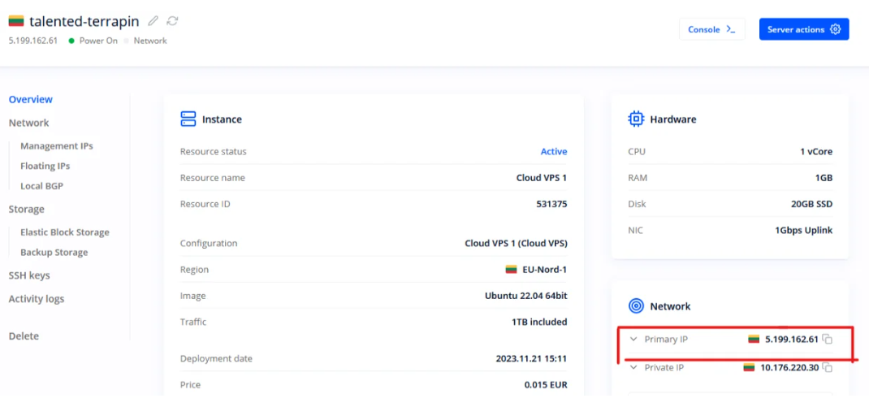This screenshot has width=869, height=407.
Task: Go to Floating IPs section
Action: (x=45, y=166)
